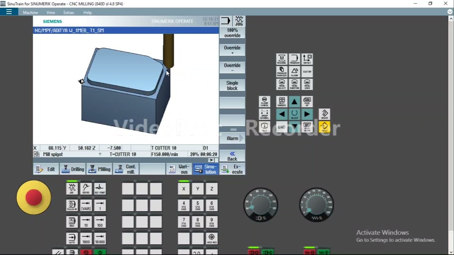
Task: Switch to the Edit softkey
Action: [46, 169]
